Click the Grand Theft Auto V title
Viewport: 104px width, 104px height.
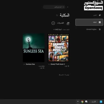coord(58,64)
